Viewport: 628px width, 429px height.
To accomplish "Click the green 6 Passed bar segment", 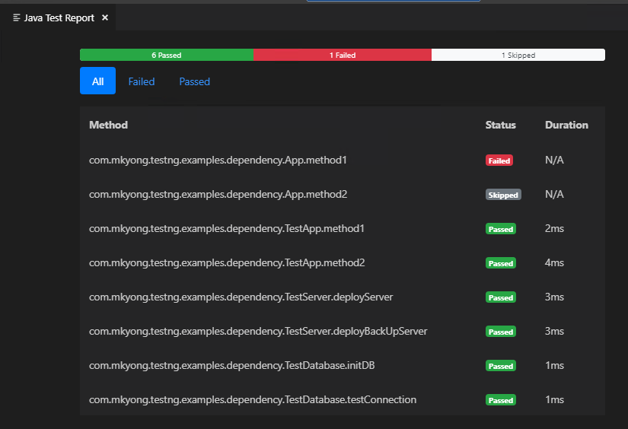I will click(x=167, y=55).
